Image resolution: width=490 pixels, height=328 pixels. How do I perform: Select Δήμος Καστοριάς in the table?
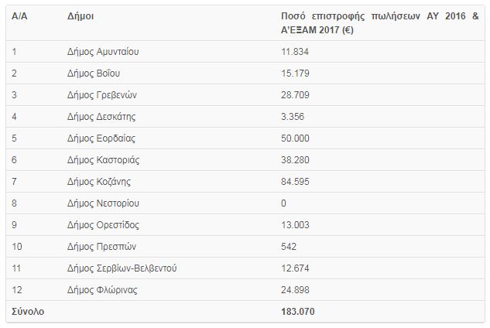(x=104, y=160)
